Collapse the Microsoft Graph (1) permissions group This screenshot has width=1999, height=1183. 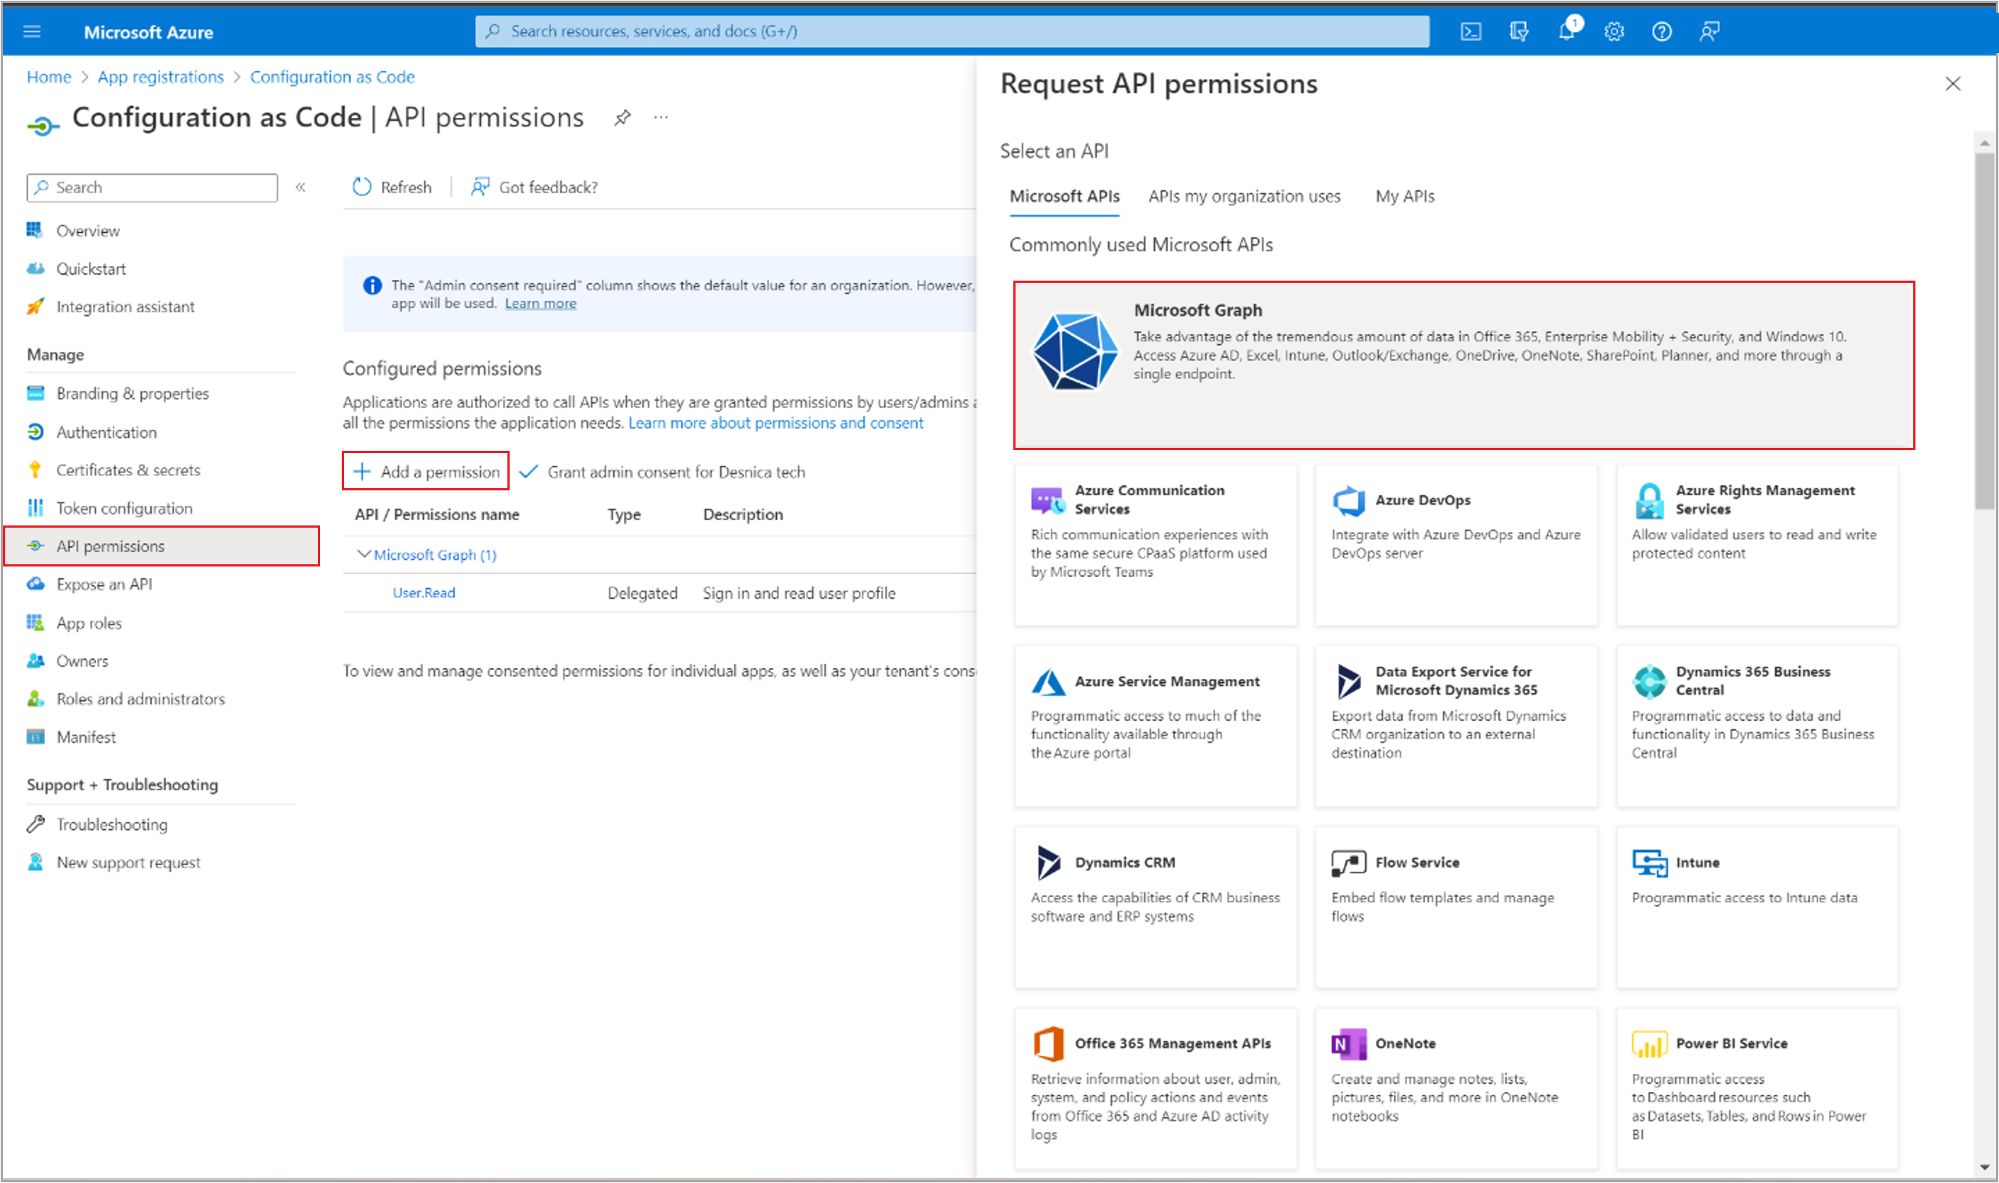coord(364,554)
